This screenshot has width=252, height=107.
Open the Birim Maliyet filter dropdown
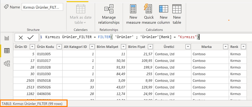coord(123,47)
